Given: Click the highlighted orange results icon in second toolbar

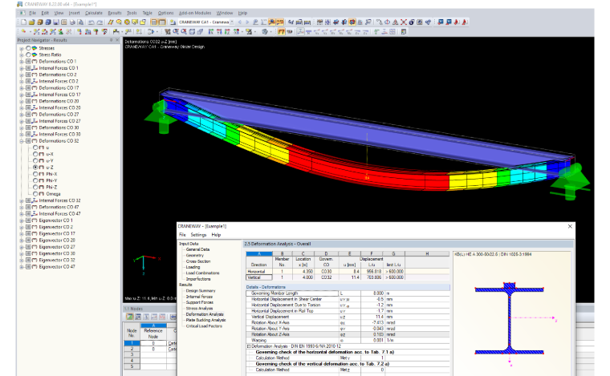Looking at the screenshot, I should click(x=281, y=32).
